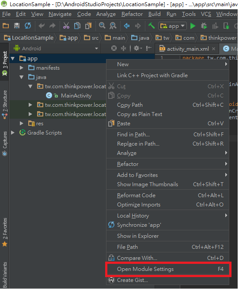Open Analyze submenu in context menu
239x289 pixels.
coord(167,153)
